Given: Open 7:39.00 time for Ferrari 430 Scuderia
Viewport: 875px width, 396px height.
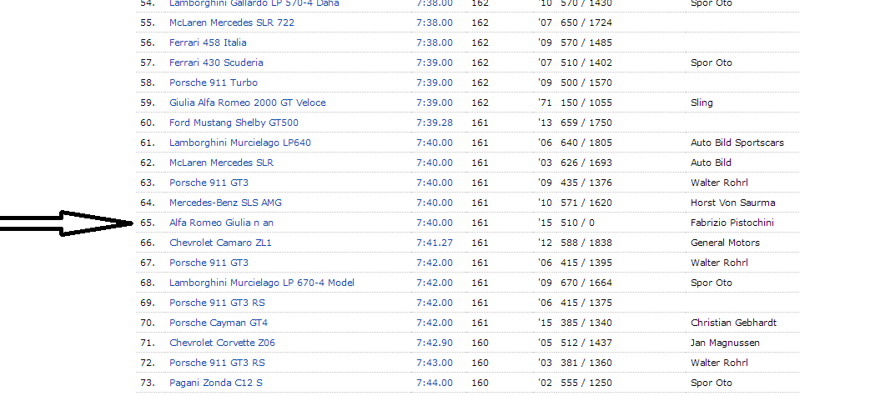Looking at the screenshot, I should click(x=434, y=63).
